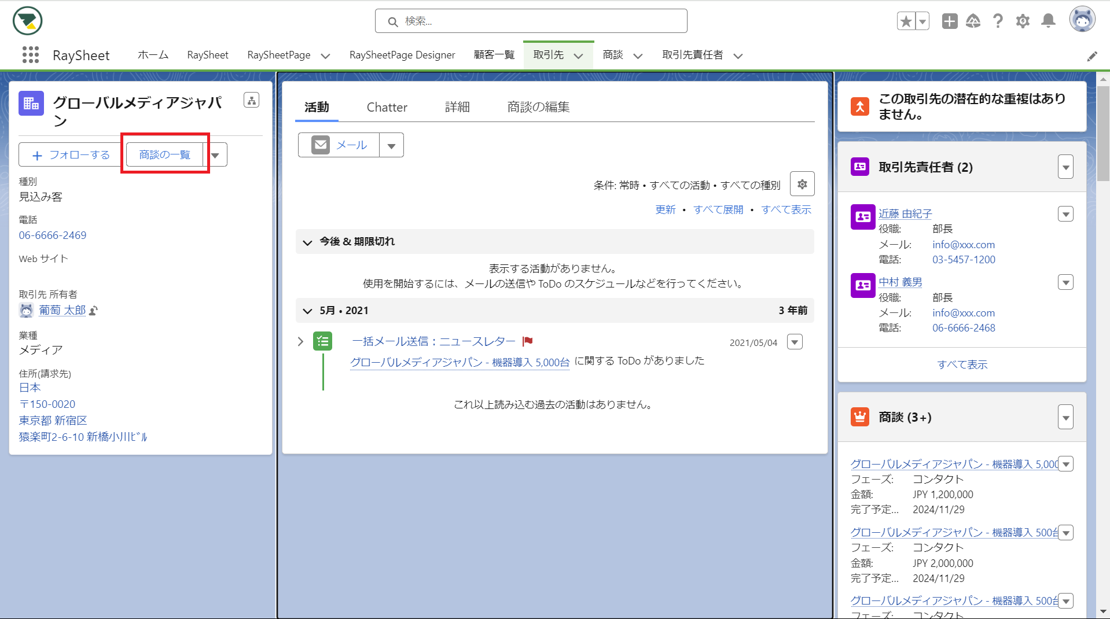Click the mail envelope icon
The image size is (1110, 619).
(x=321, y=145)
